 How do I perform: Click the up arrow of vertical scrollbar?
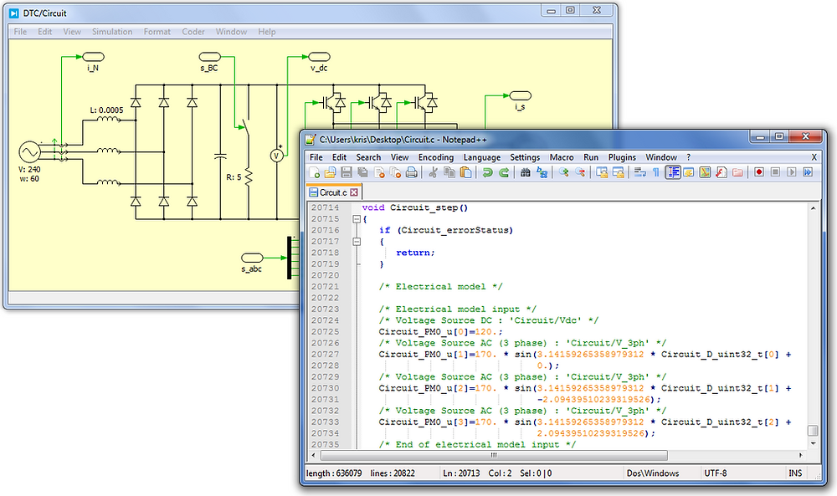[x=813, y=208]
